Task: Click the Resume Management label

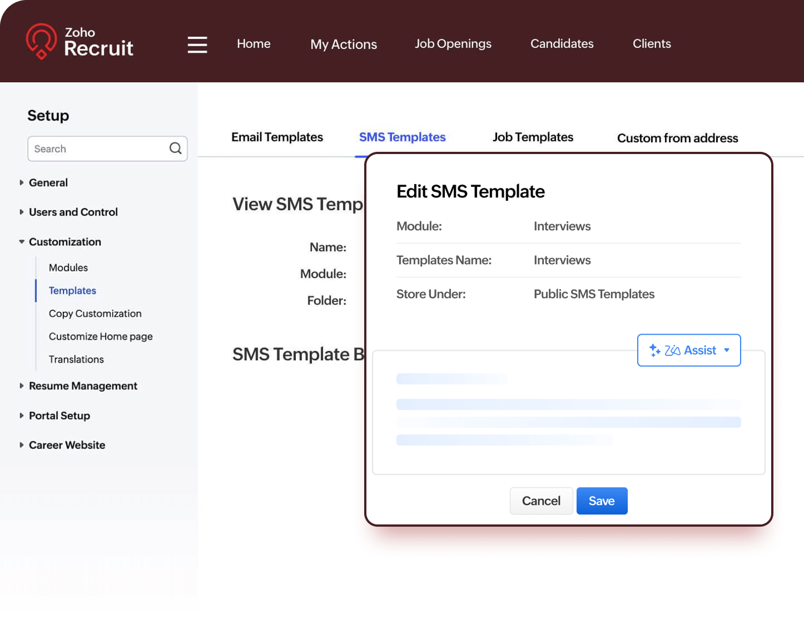Action: pyautogui.click(x=83, y=386)
